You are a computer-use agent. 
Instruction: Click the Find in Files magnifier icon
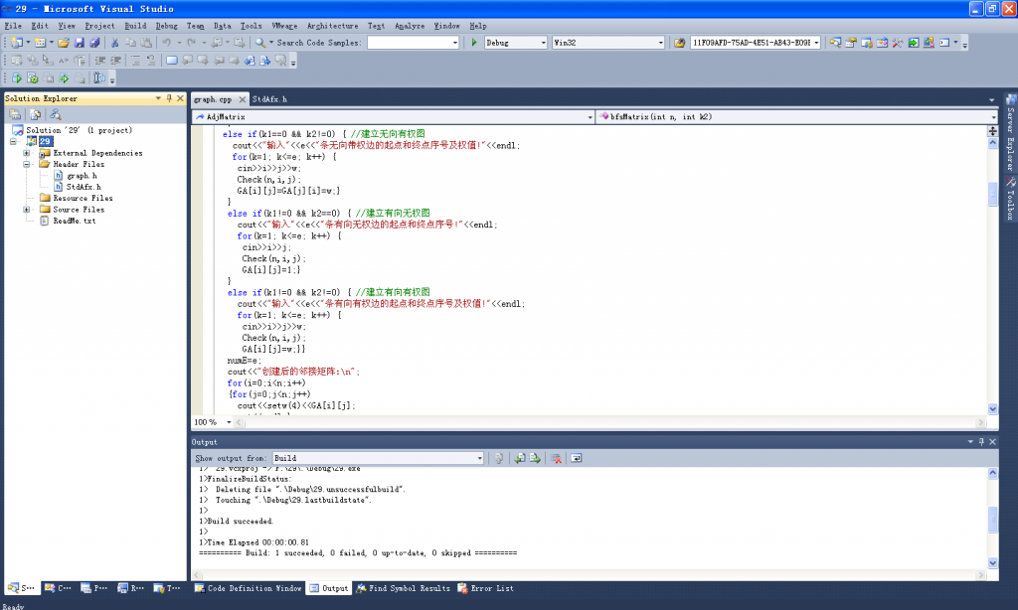pos(259,43)
